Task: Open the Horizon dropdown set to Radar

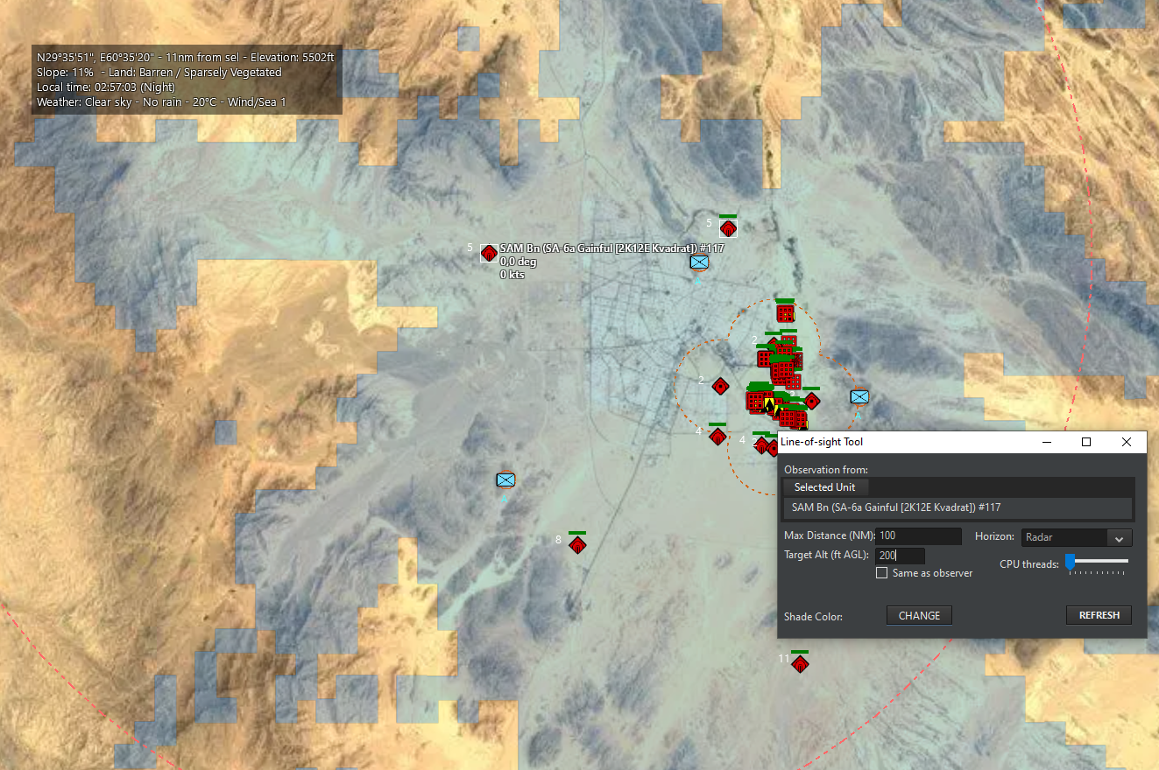Action: [1077, 537]
